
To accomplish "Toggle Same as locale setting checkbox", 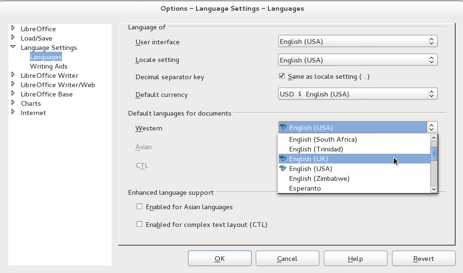I will pyautogui.click(x=282, y=76).
